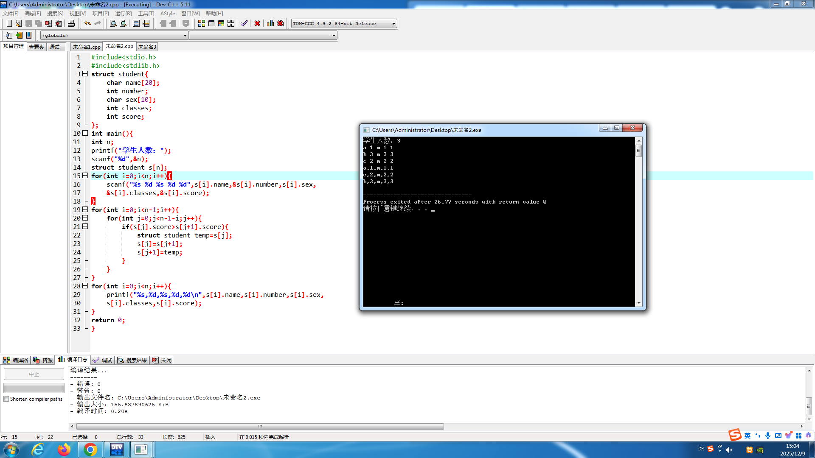Click the Profile analysis chart icon
The width and height of the screenshot is (815, 458).
click(x=270, y=23)
